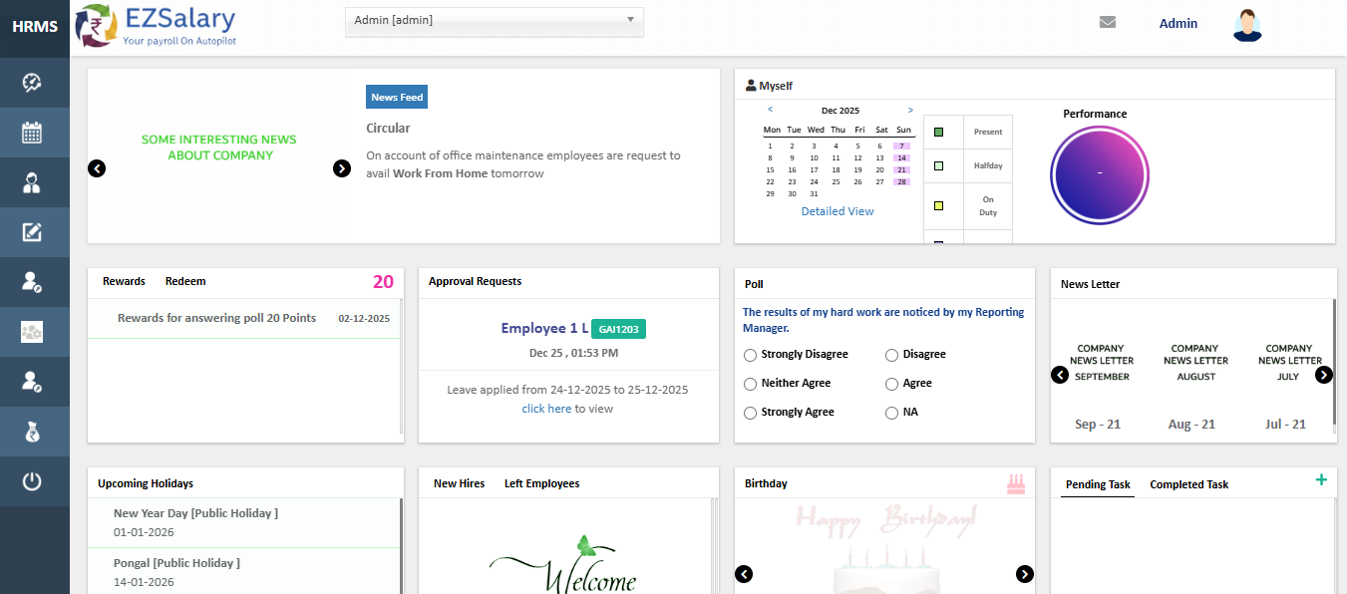Select the Strongly Disagree poll option
The width and height of the screenshot is (1347, 594).
751,355
